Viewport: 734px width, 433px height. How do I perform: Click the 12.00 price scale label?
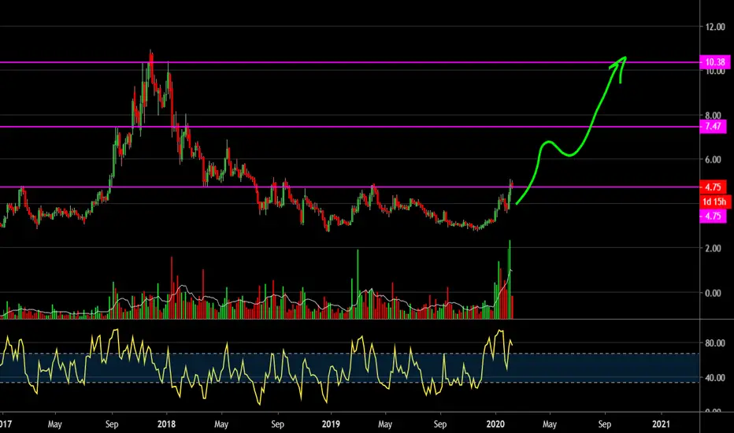pyautogui.click(x=715, y=27)
